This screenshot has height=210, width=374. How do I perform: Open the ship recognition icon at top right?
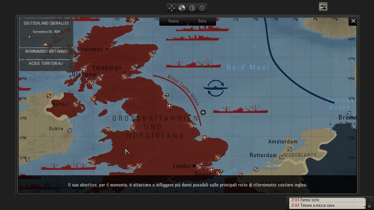pos(323,7)
